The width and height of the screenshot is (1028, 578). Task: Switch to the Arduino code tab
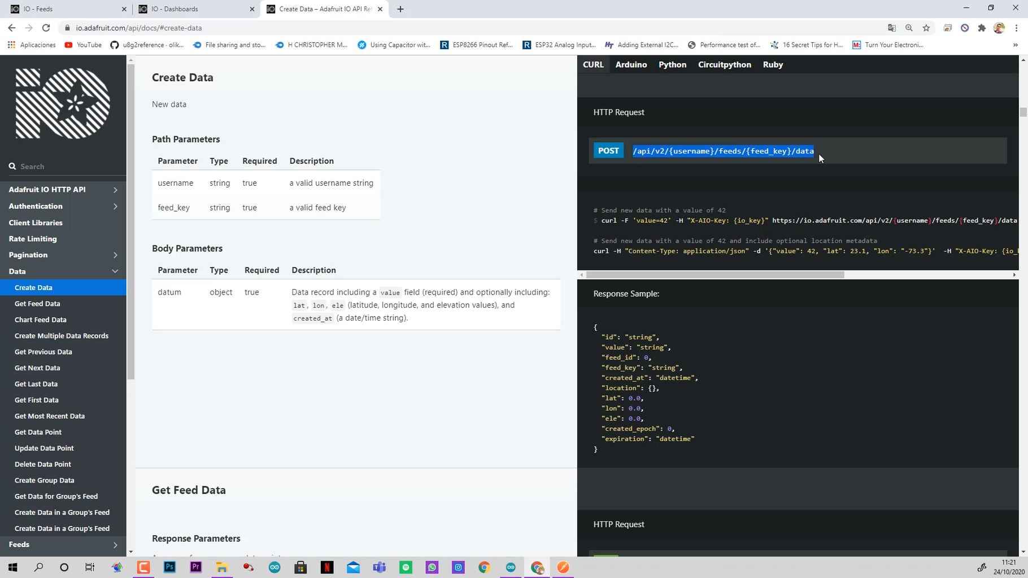click(x=631, y=64)
